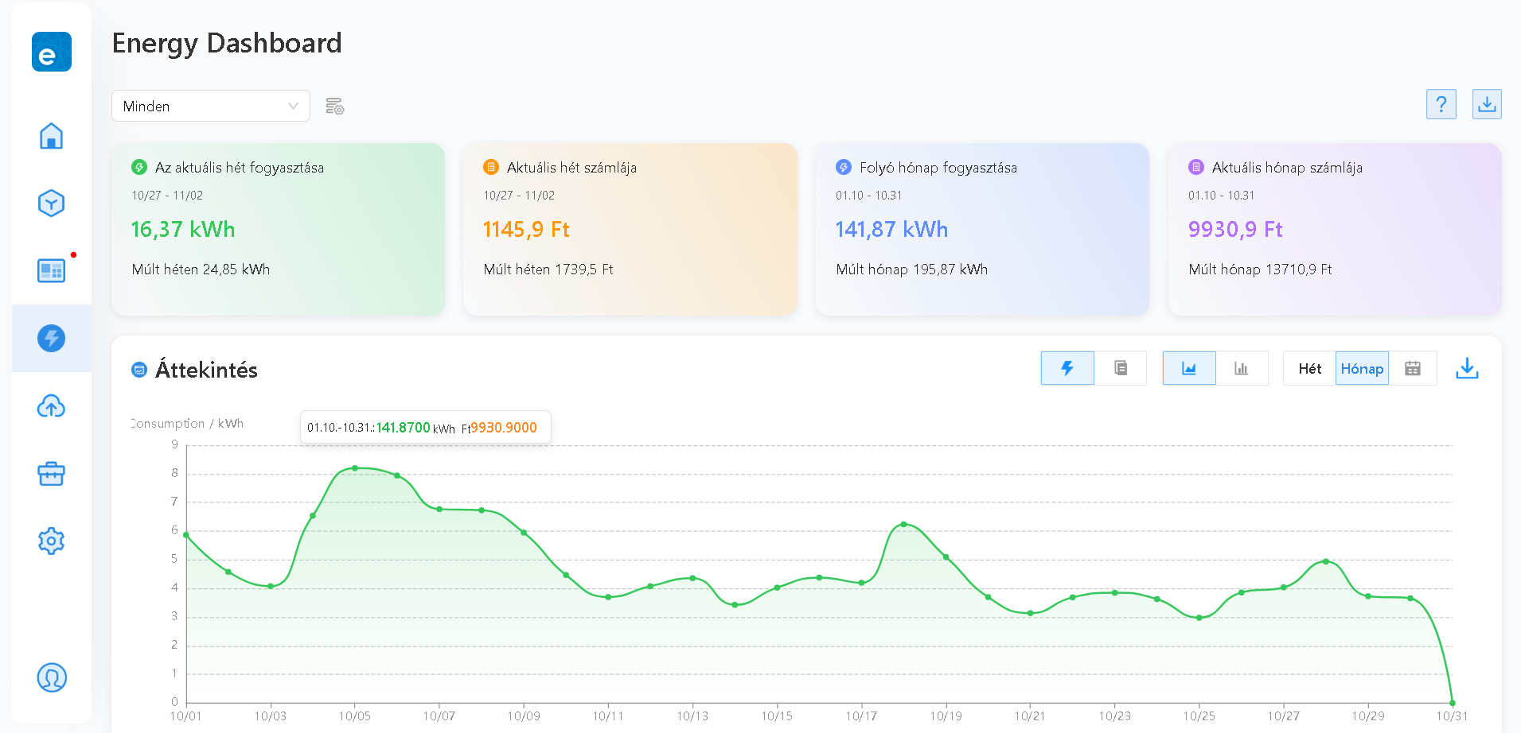Screen dimensions: 1521x733
Task: Select the area chart view
Action: click(x=1189, y=368)
